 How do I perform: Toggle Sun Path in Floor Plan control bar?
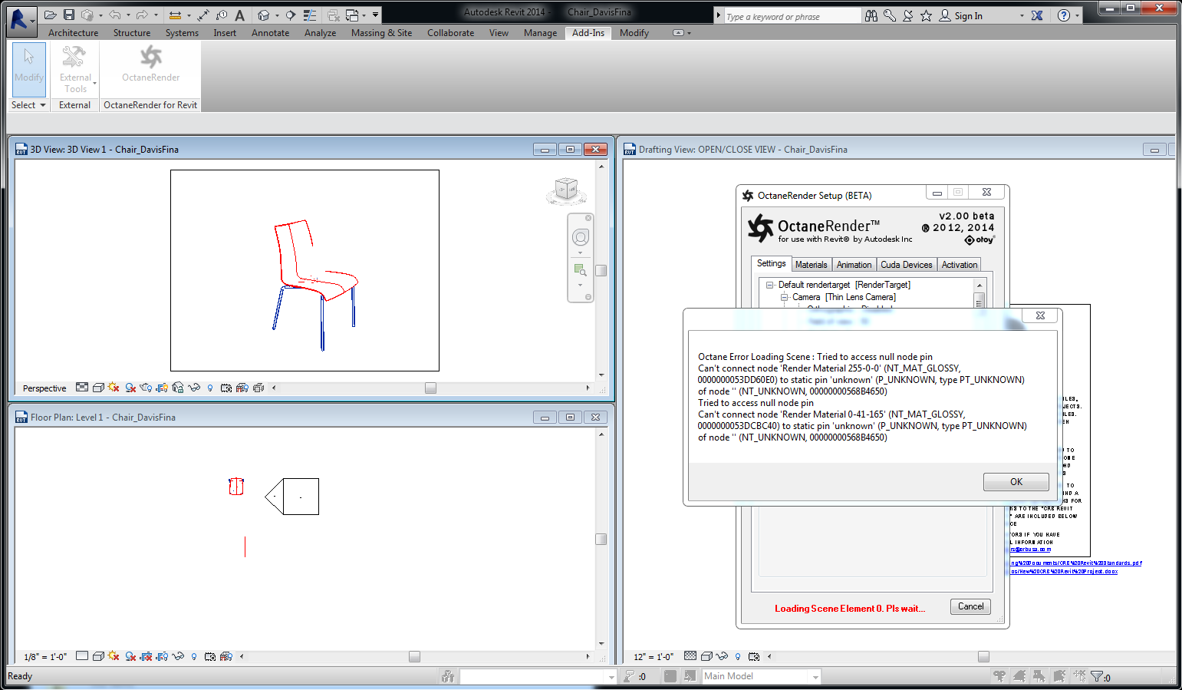pos(114,656)
